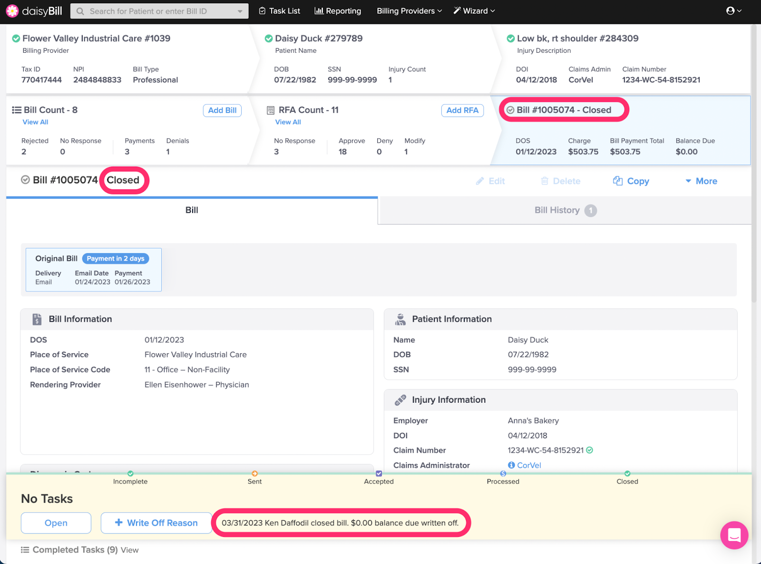Click the Copy bill action
761x564 pixels.
(x=631, y=181)
